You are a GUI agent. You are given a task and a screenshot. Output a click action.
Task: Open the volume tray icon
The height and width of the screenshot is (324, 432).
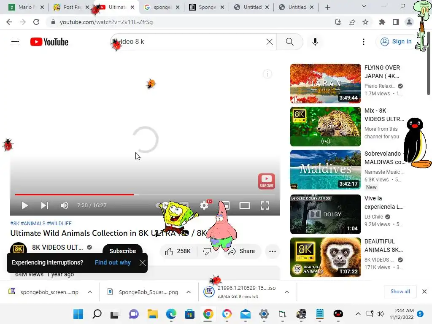click(380, 314)
